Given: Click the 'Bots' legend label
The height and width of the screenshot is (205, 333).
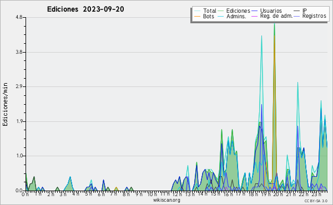Looking at the screenshot, I should [208, 16].
